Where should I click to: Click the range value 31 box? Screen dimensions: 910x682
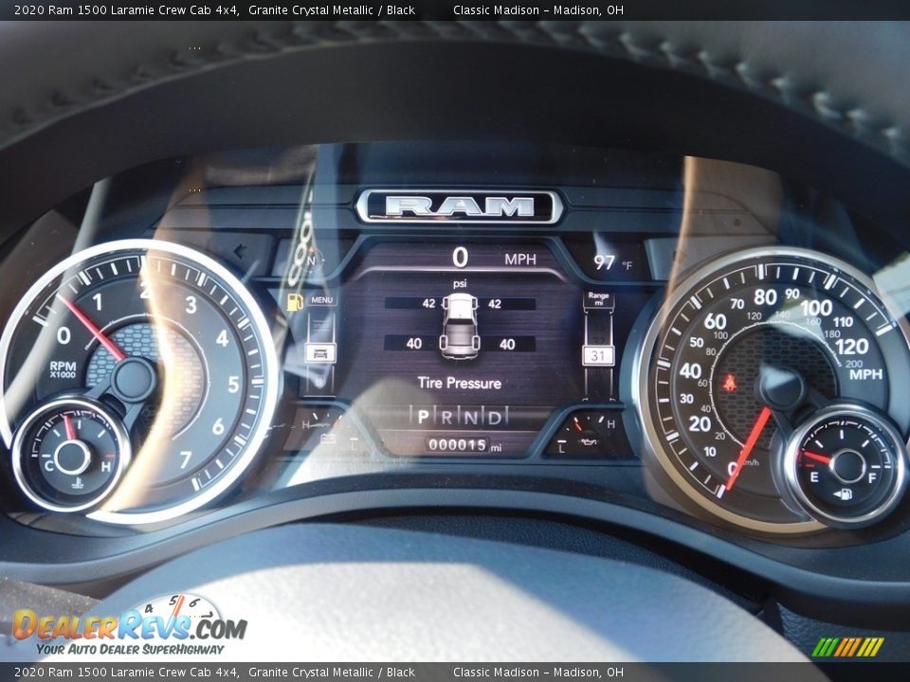coord(598,356)
